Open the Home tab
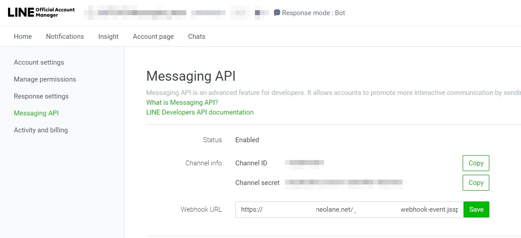Screen dimensions: 521x238 (x=23, y=37)
